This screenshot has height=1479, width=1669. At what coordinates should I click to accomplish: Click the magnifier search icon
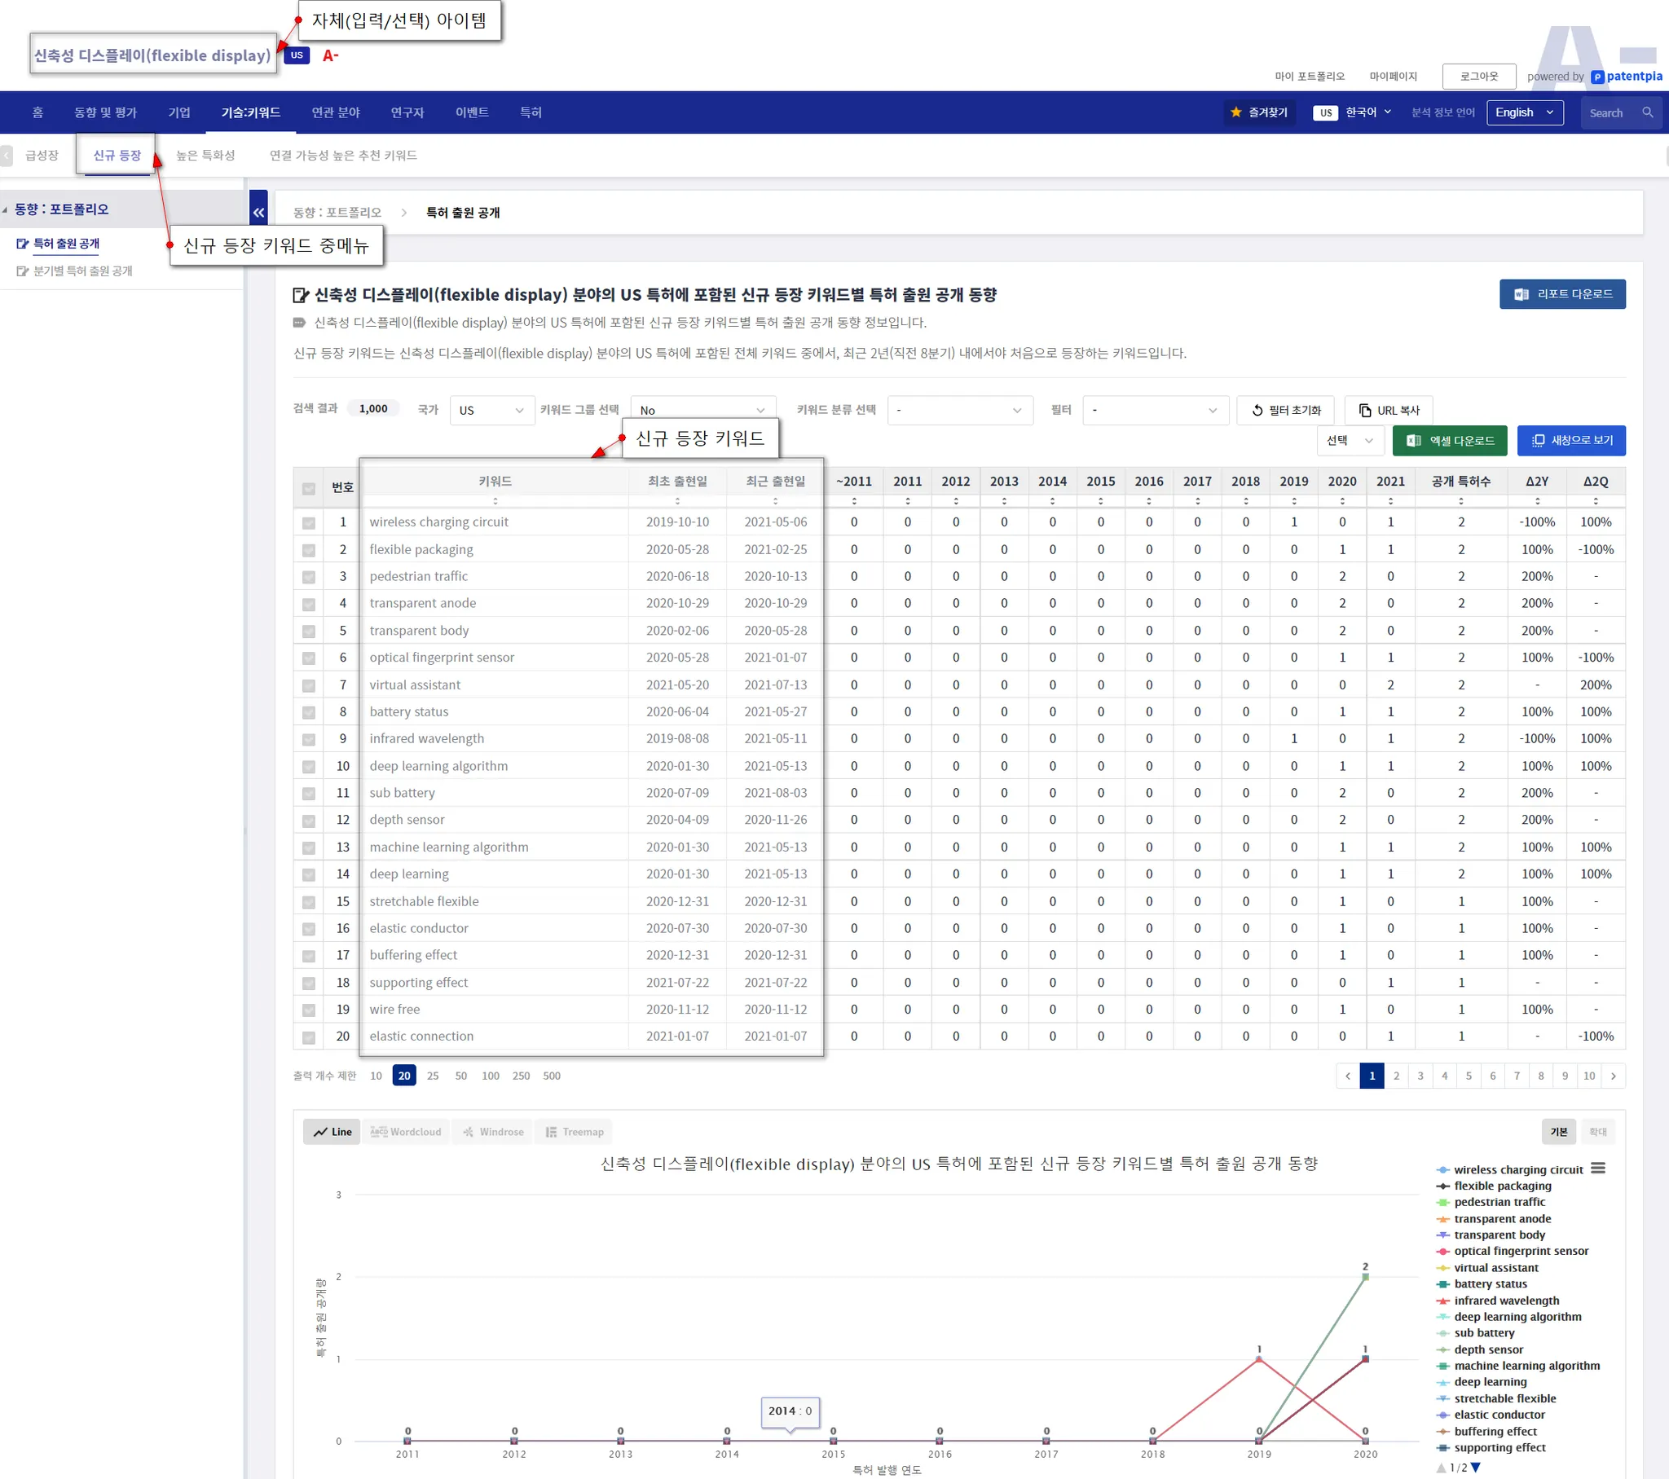1647,112
